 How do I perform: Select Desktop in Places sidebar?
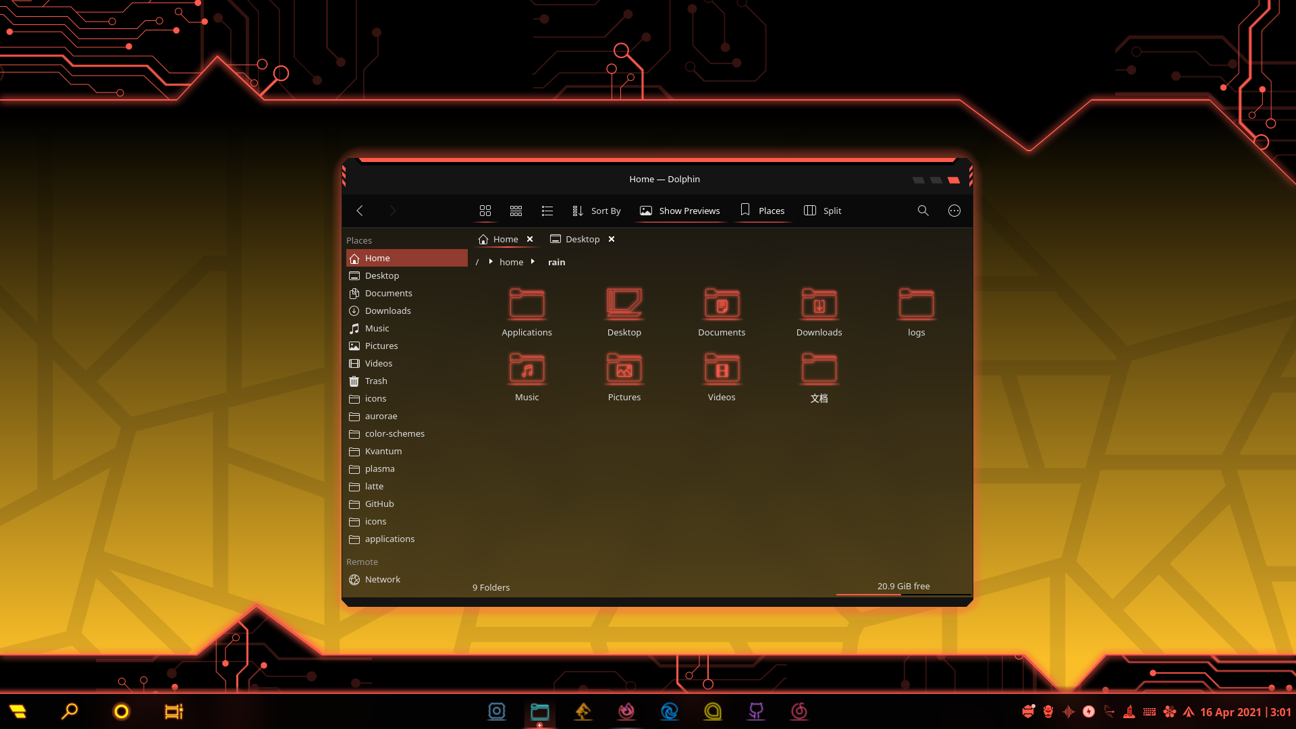[x=407, y=275]
